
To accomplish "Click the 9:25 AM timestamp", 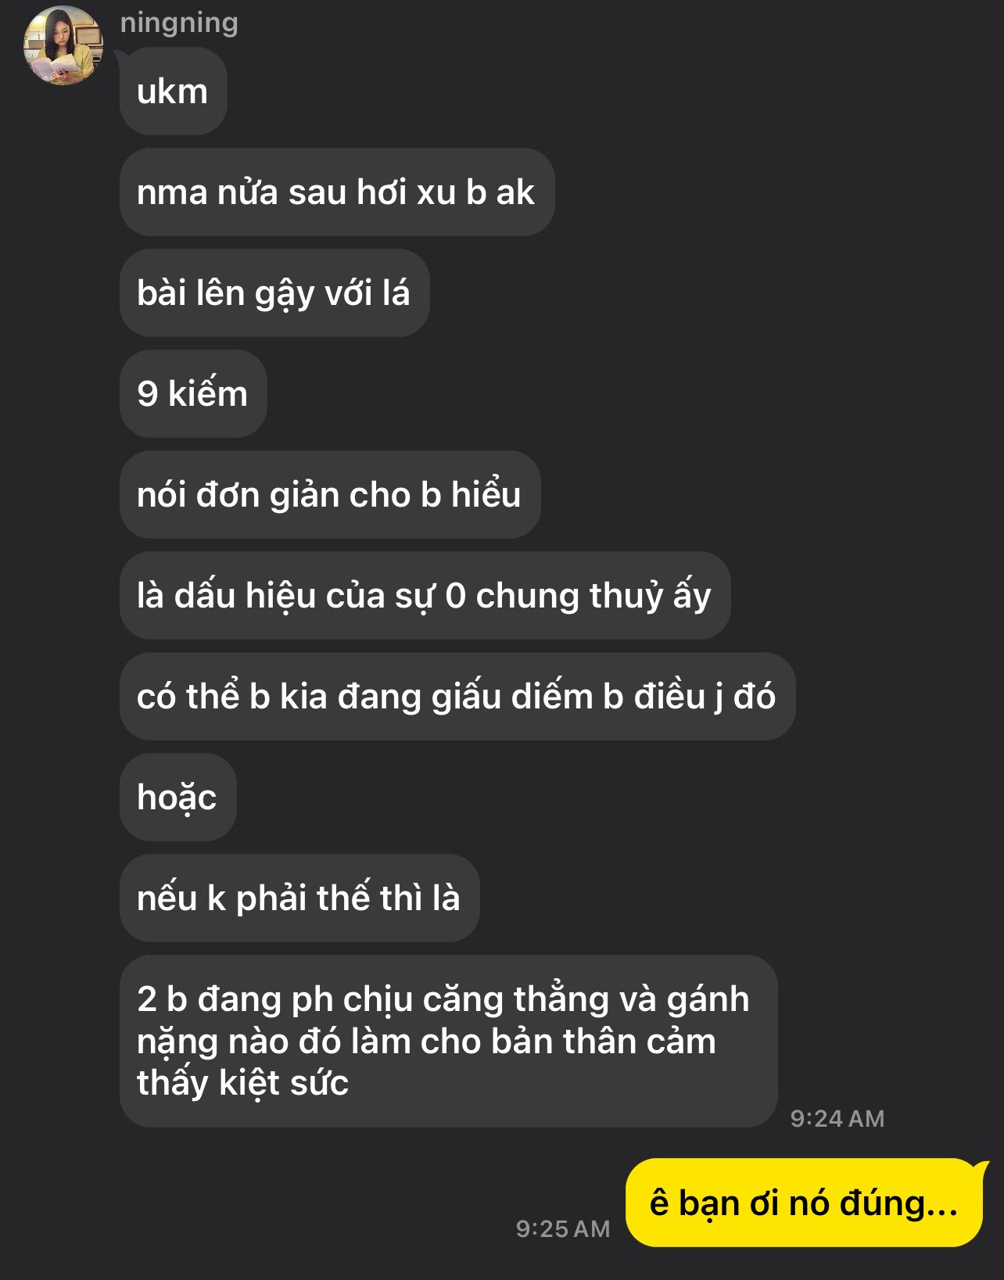I will [x=563, y=1229].
